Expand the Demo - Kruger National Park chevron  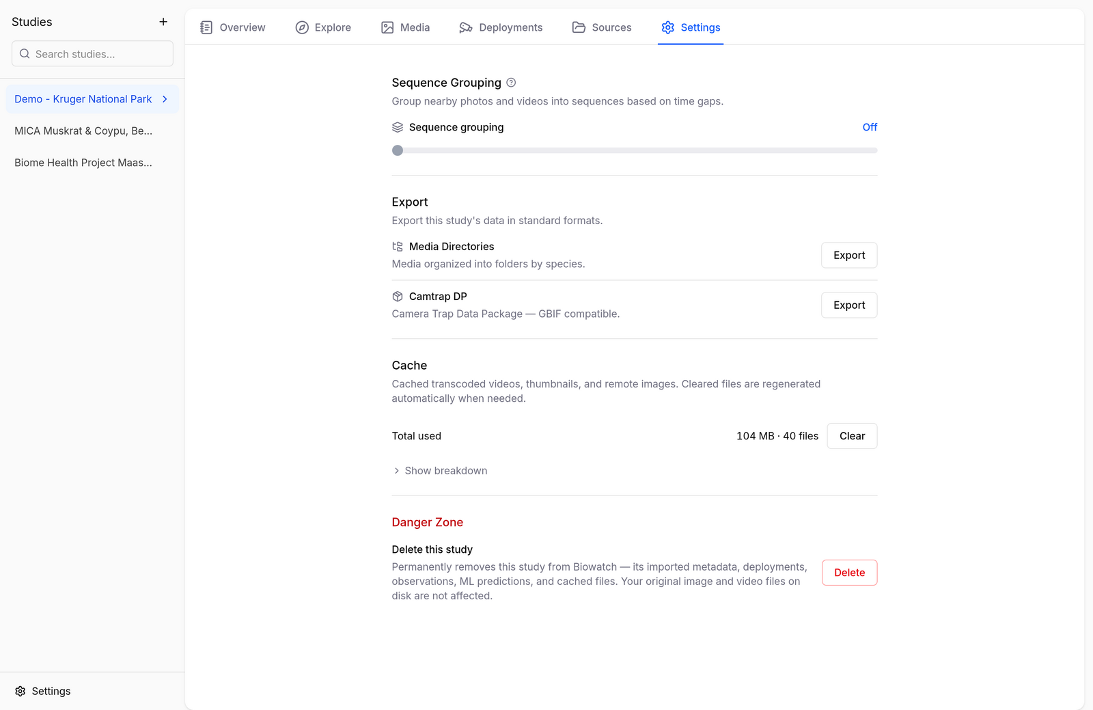click(165, 99)
